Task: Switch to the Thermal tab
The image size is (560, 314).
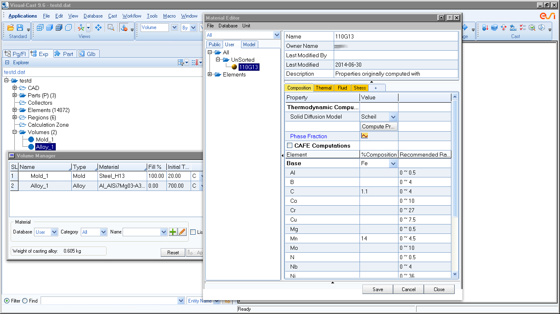Action: tap(323, 88)
